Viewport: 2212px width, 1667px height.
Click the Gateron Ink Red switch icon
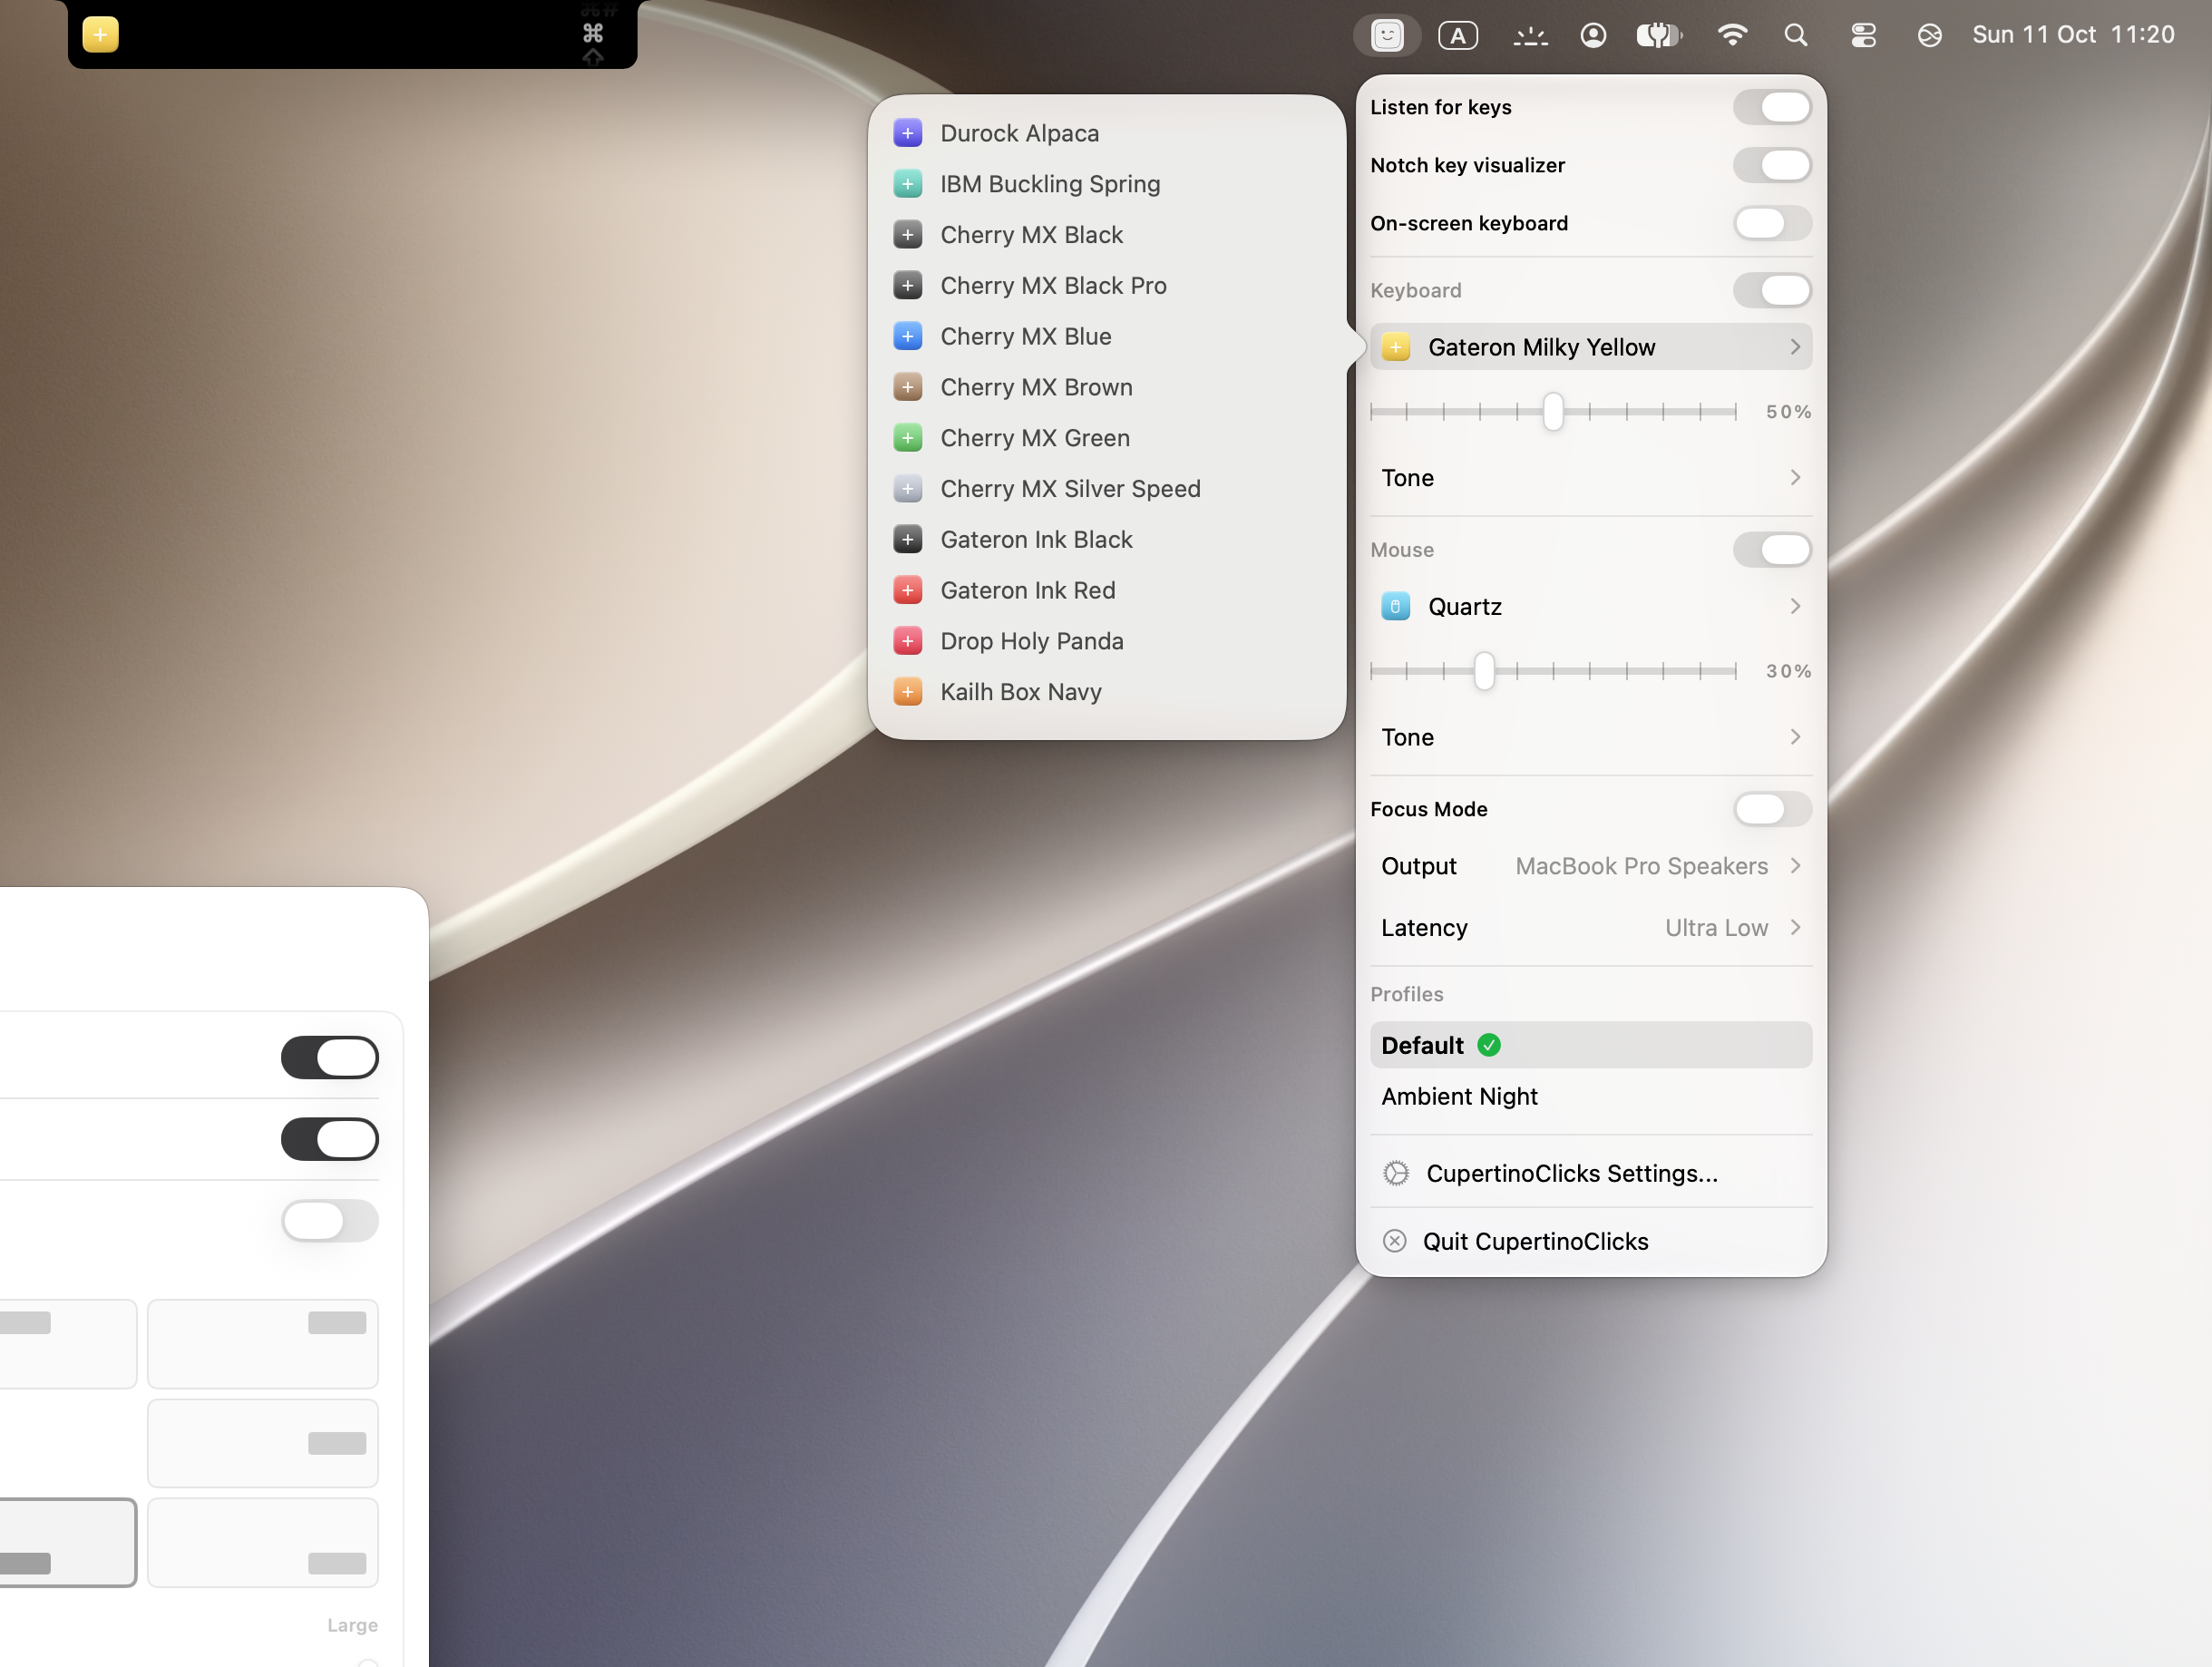click(907, 590)
